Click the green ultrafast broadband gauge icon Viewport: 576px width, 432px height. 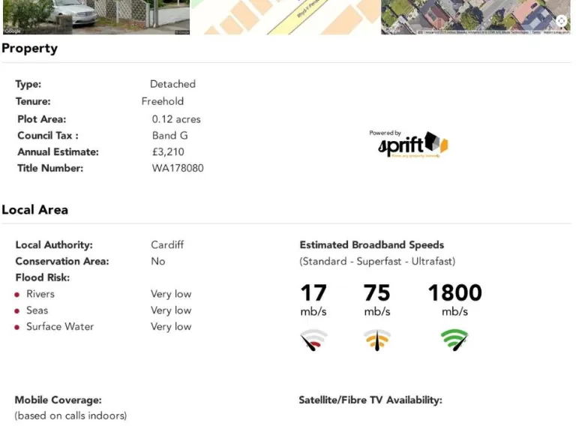pos(454,340)
